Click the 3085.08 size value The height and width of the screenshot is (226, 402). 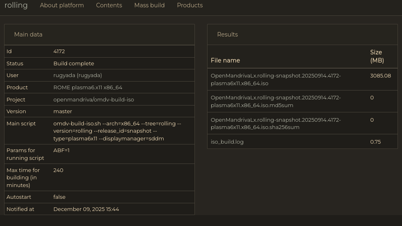(x=380, y=75)
